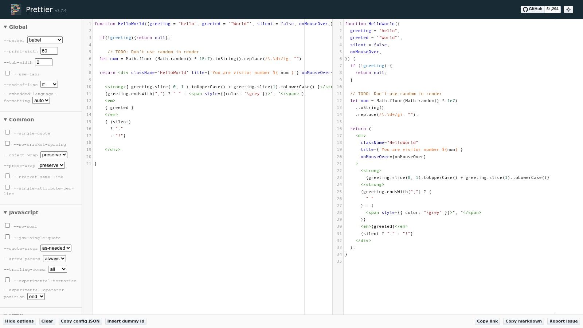Enable the --use-tabs checkbox

click(7, 73)
